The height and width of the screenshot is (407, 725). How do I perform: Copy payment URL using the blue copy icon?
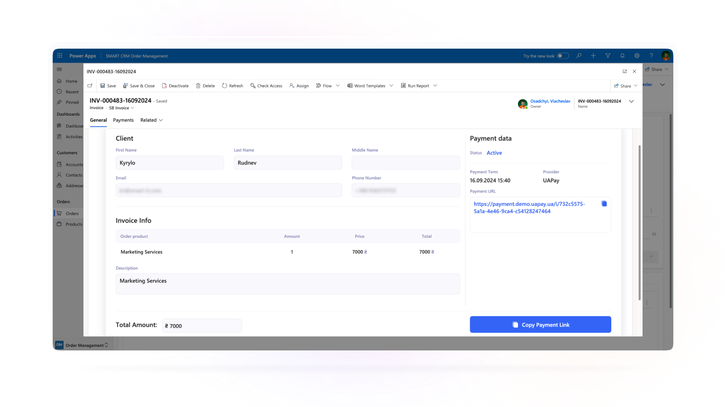[x=604, y=204]
